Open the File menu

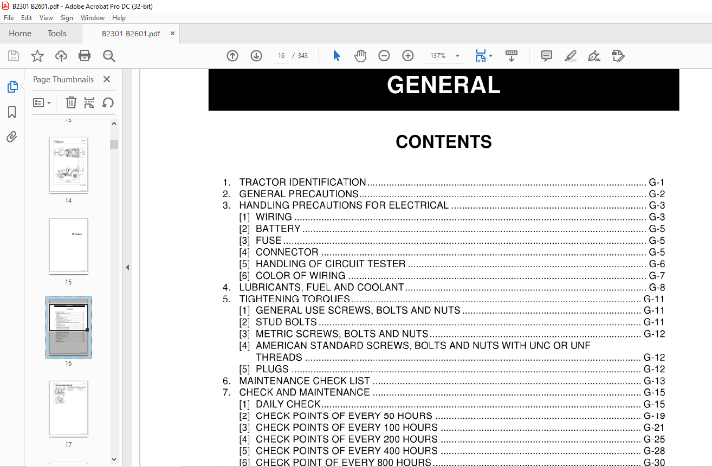click(x=9, y=18)
